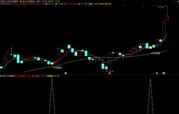
Task: Open the sub-chart 低点半路掘金F indicator name
Action: point(9,76)
